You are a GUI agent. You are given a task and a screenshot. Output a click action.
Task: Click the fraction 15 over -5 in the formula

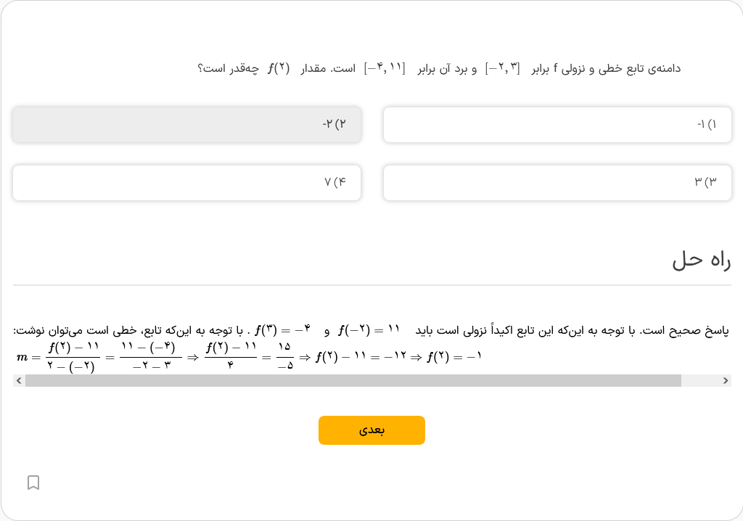(284, 357)
